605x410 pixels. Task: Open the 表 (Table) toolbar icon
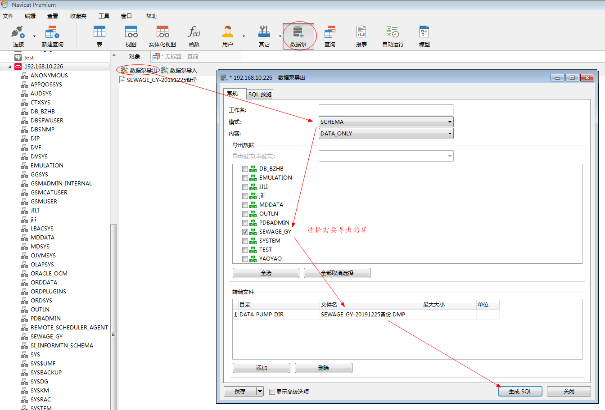click(99, 32)
